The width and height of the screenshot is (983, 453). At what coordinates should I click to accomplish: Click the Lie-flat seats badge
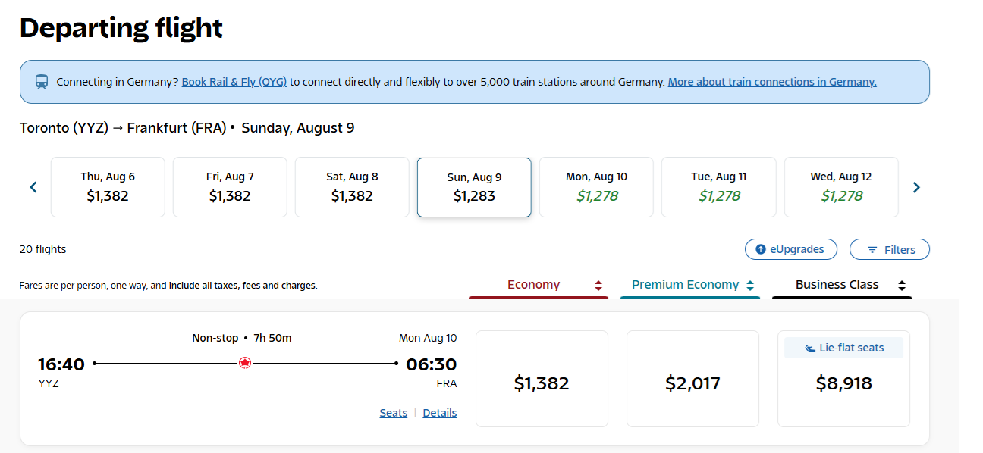[843, 348]
